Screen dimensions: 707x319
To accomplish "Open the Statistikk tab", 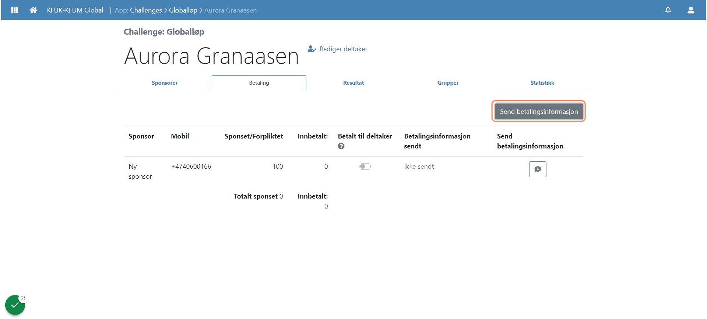I will coord(542,83).
